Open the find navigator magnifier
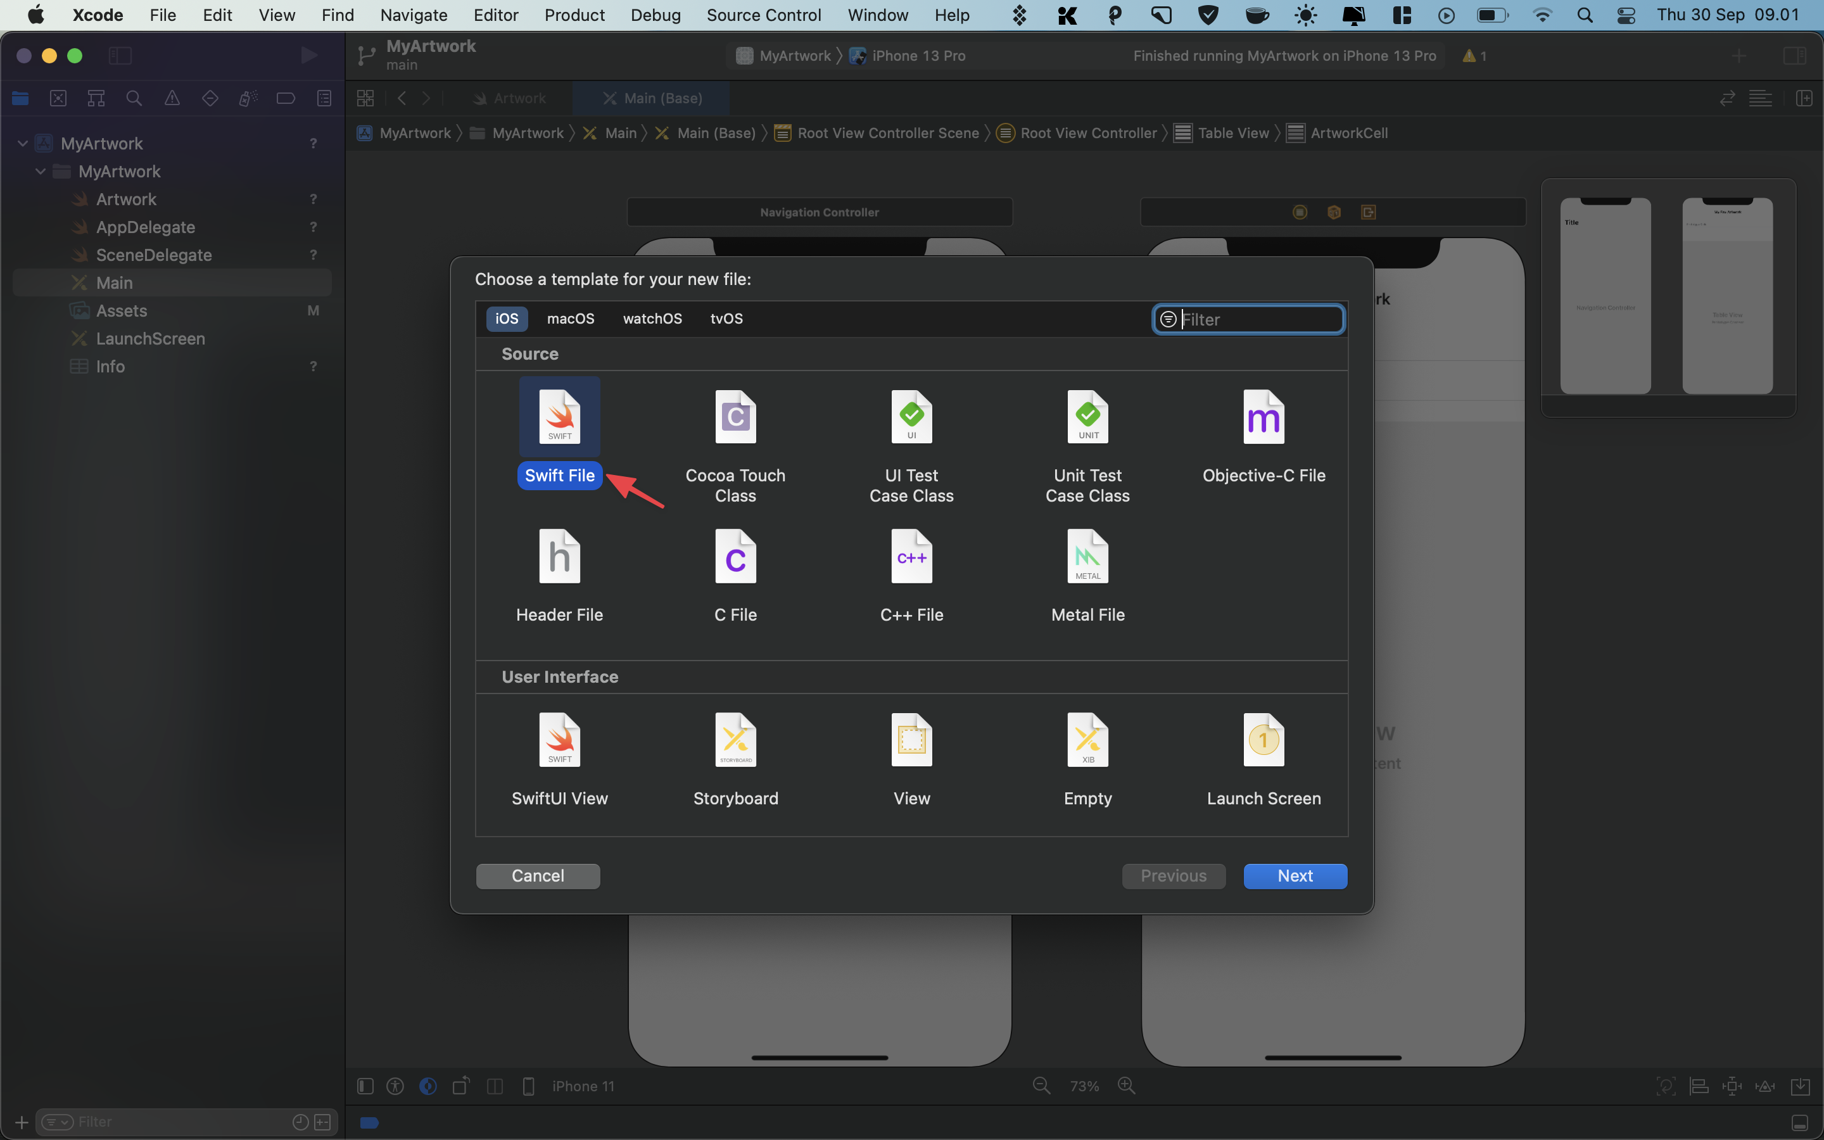 pos(134,98)
